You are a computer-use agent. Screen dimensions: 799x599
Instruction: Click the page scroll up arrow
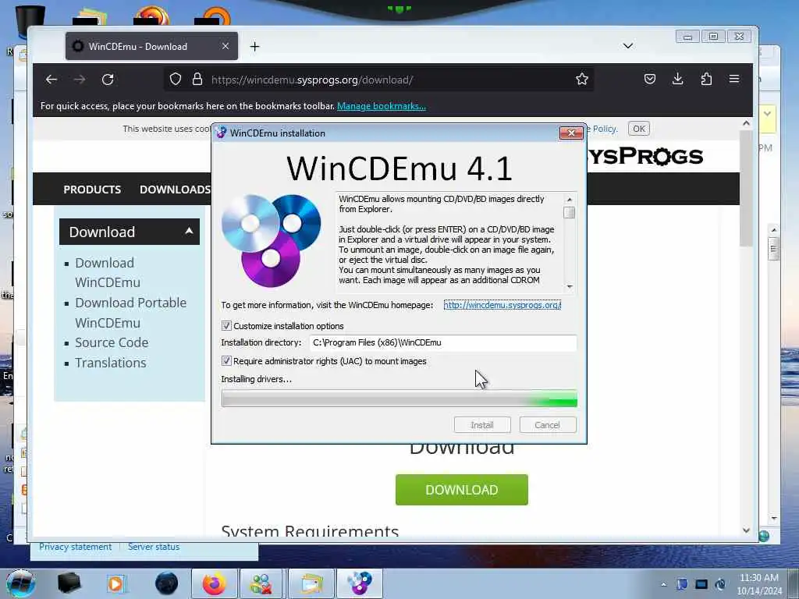tap(746, 123)
